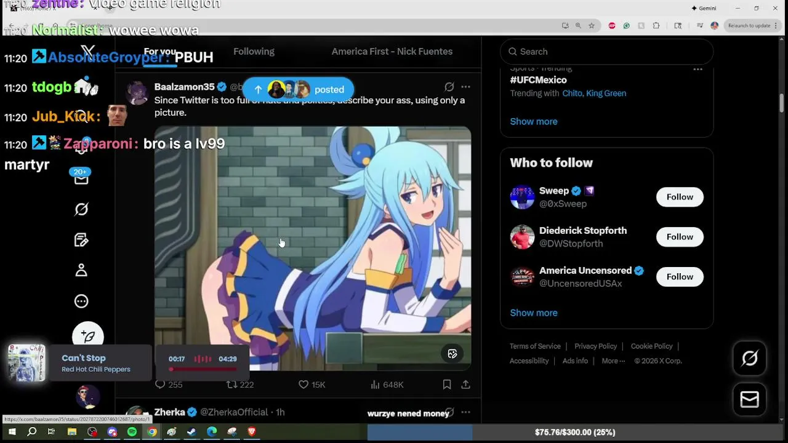The height and width of the screenshot is (443, 788).
Task: Open the #UFCMexico trend
Action: [x=538, y=80]
